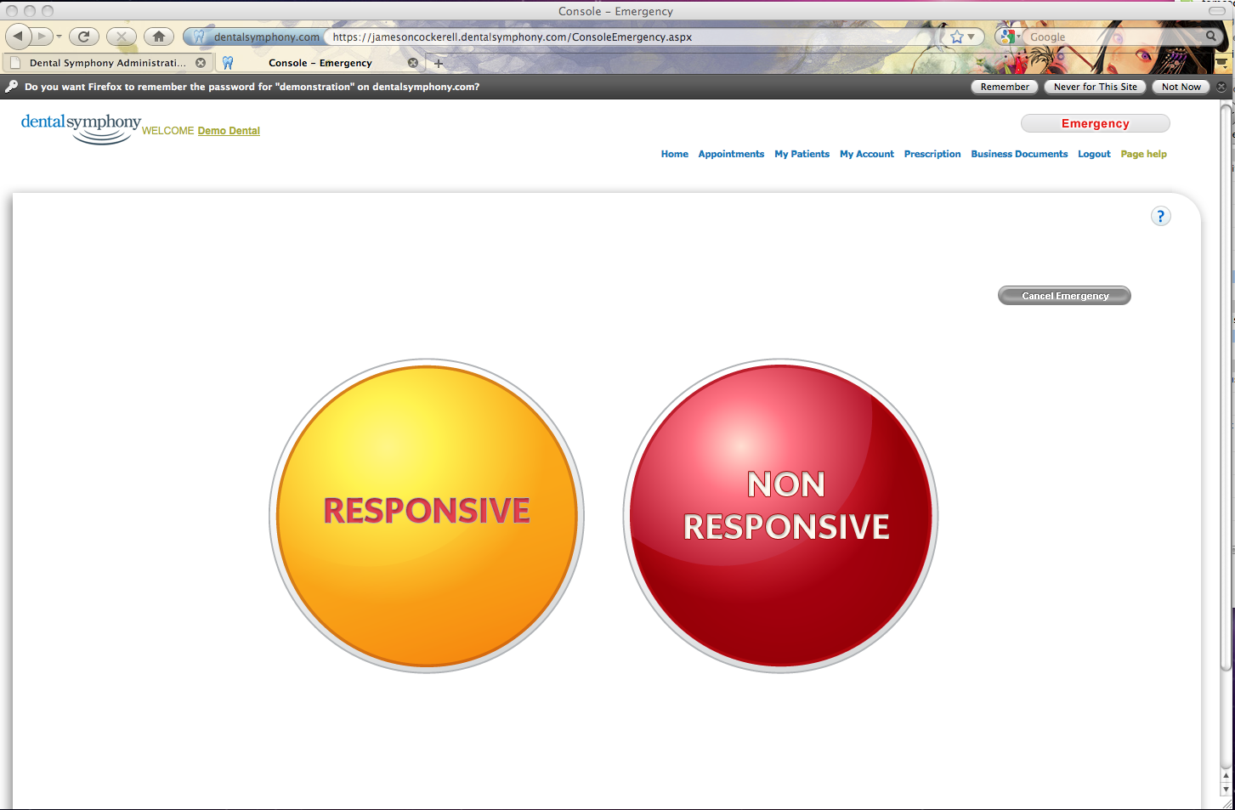
Task: Click the Google search input field
Action: pyautogui.click(x=1113, y=37)
